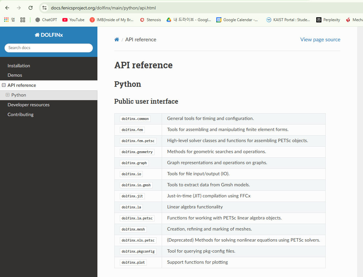Click 'Just-in-time (JIT) compilation using FFCx' text
Image resolution: width=363 pixels, height=277 pixels.
click(209, 196)
